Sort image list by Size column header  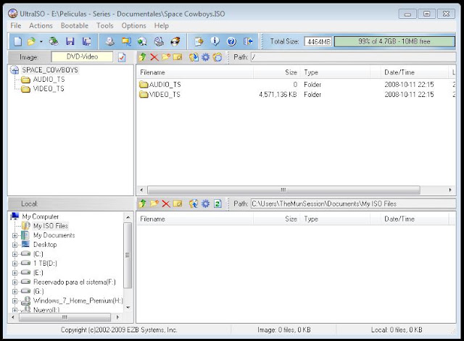[x=277, y=72]
